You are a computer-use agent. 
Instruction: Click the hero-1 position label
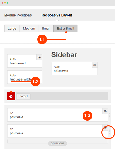24,96
